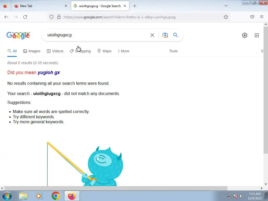
Task: Open a new tab with the plus icon
Action: (135, 6)
